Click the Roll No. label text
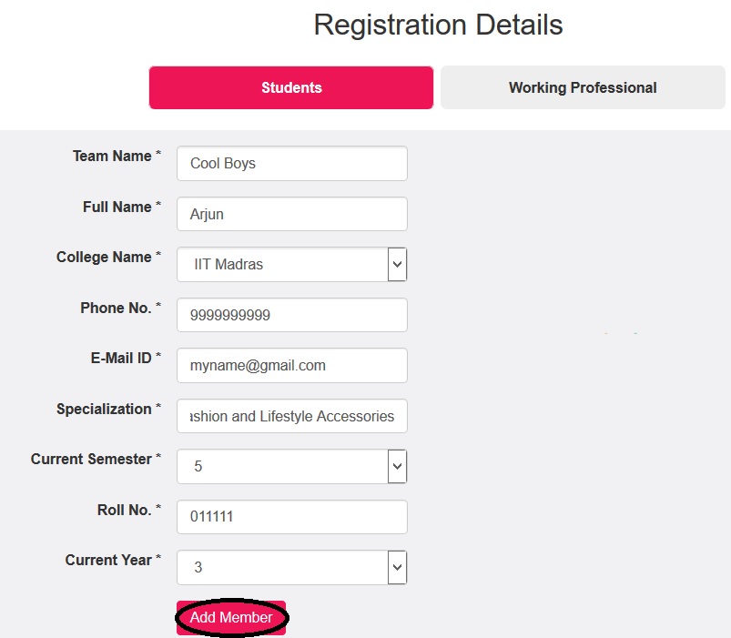The width and height of the screenshot is (731, 638). pos(124,511)
